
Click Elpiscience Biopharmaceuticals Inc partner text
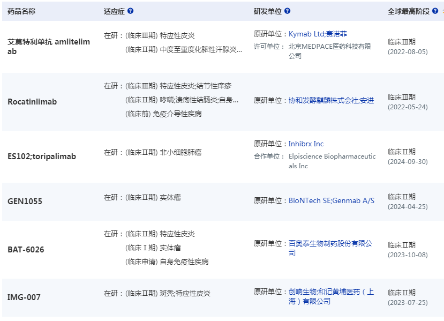pyautogui.click(x=332, y=161)
